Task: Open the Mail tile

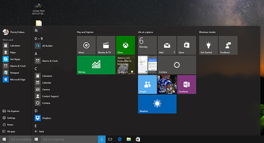Action: coord(167,45)
